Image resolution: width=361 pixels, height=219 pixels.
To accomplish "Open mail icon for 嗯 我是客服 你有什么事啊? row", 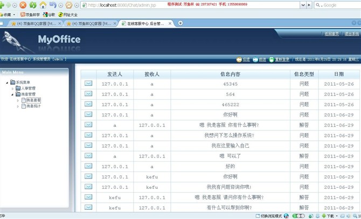I will tap(88, 125).
